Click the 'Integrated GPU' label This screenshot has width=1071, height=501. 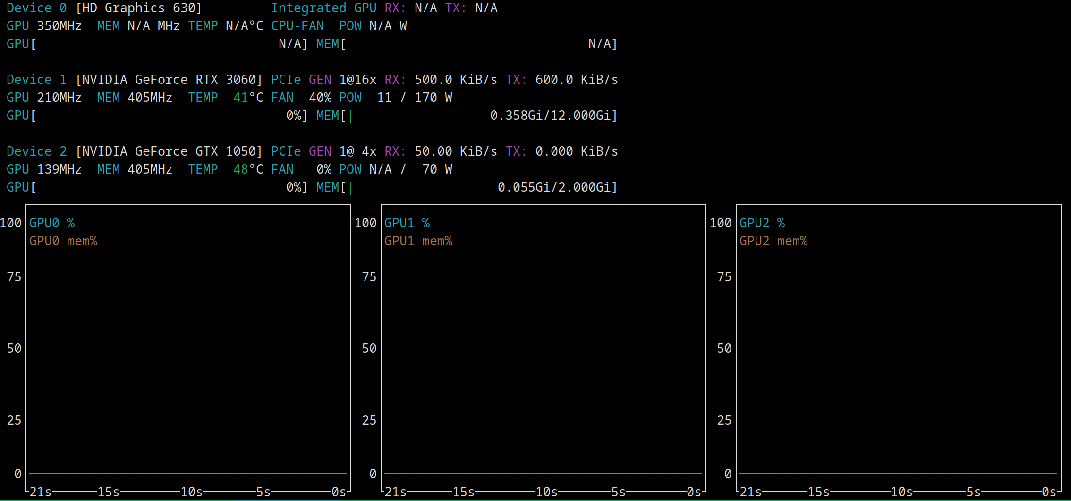tap(323, 8)
